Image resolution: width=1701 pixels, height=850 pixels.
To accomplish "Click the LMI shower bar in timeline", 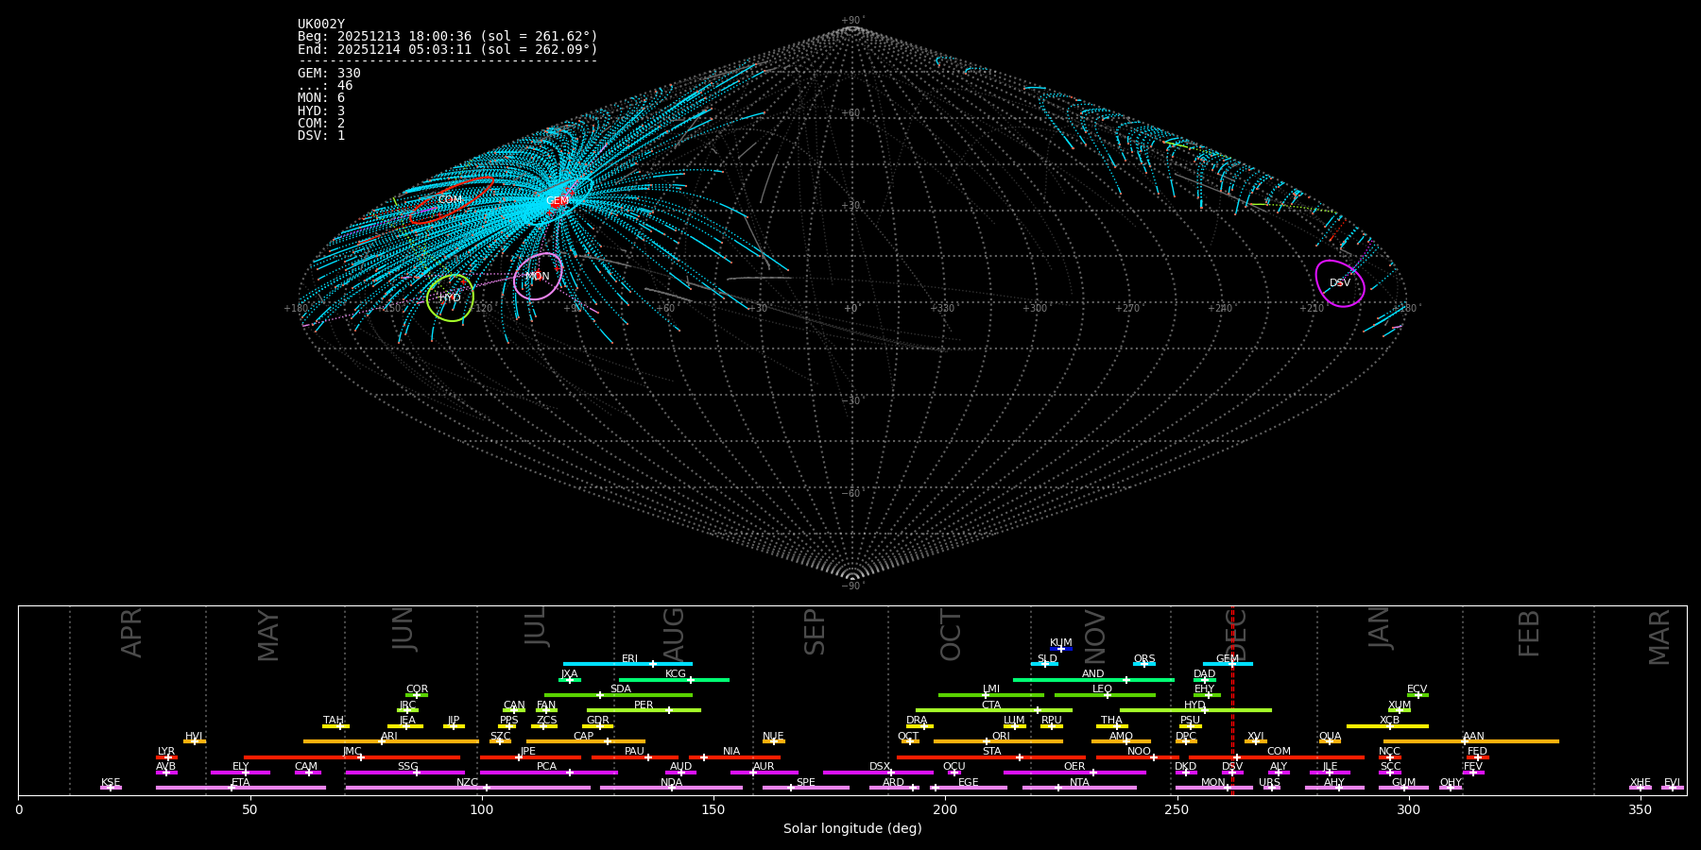I will (x=990, y=695).
